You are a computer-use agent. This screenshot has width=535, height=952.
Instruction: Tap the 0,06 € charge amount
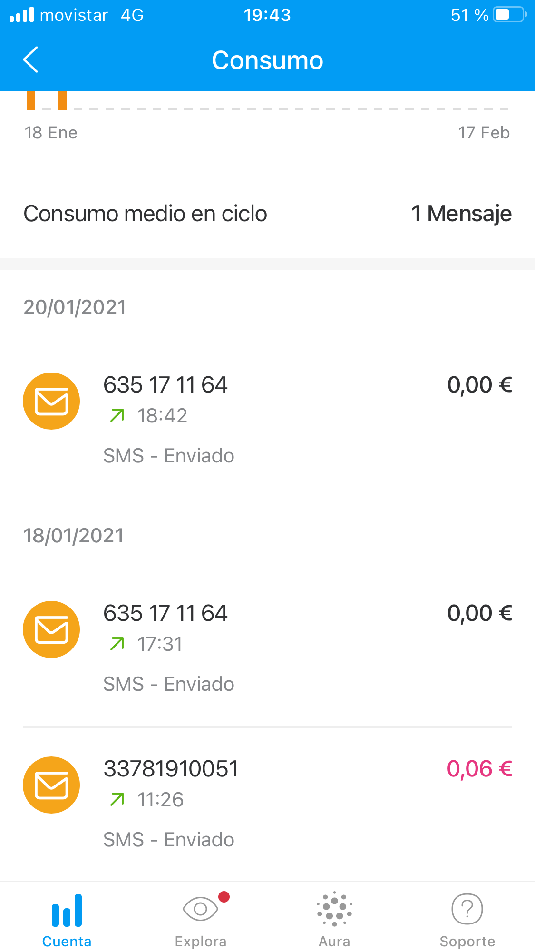[x=479, y=769]
